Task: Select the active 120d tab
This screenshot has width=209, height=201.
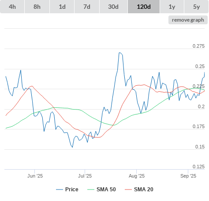Action: click(144, 7)
